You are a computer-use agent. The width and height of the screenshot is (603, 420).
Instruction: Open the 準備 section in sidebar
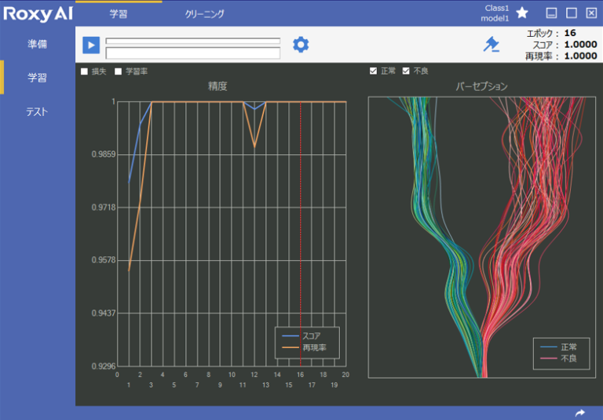click(x=38, y=44)
